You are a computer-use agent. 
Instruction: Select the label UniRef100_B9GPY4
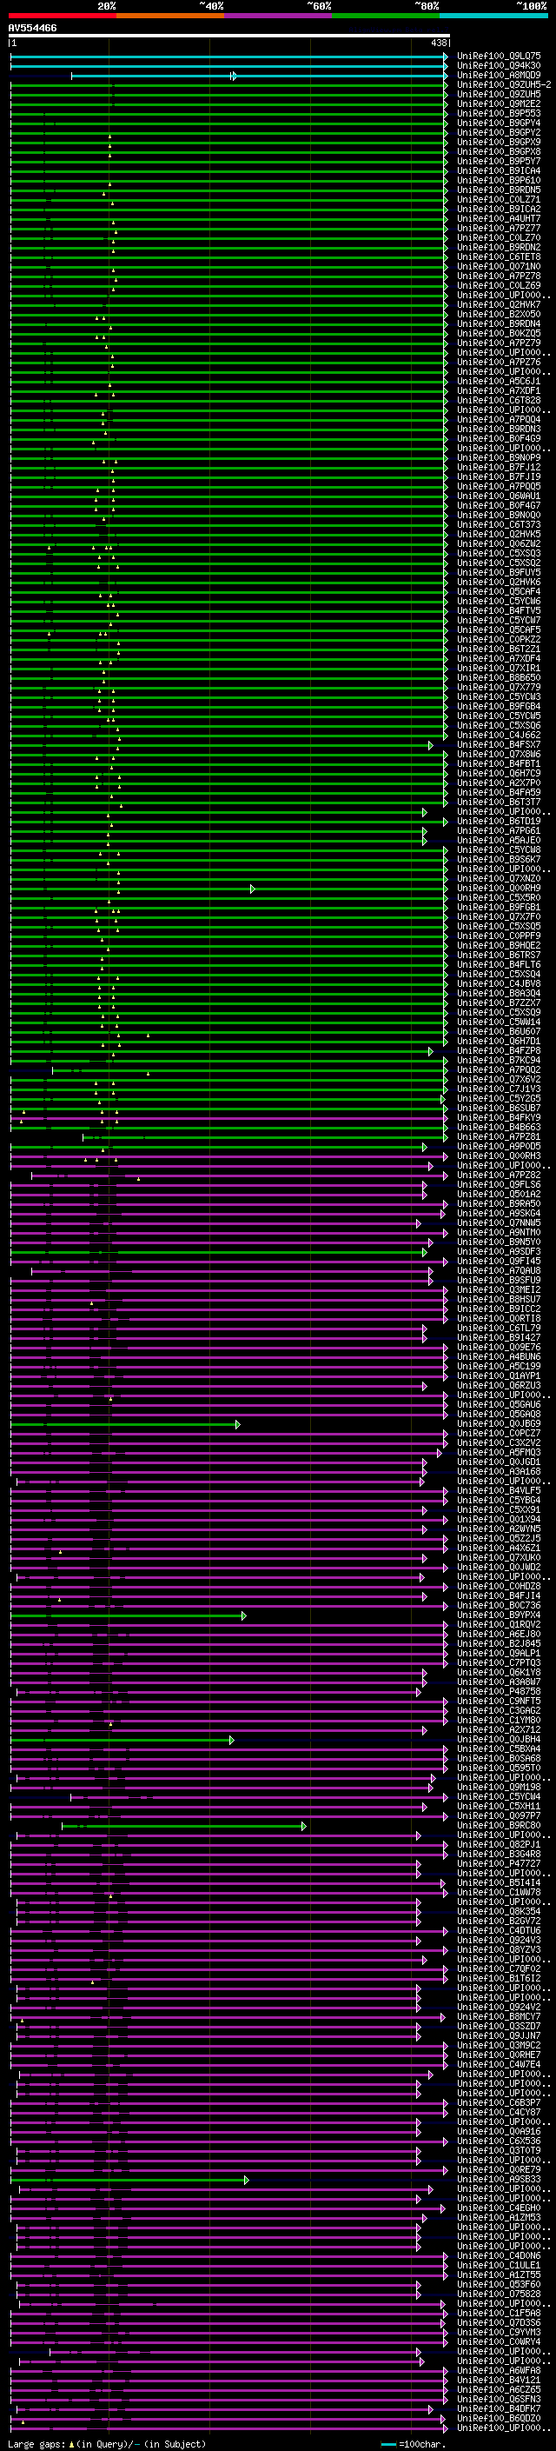[x=498, y=123]
